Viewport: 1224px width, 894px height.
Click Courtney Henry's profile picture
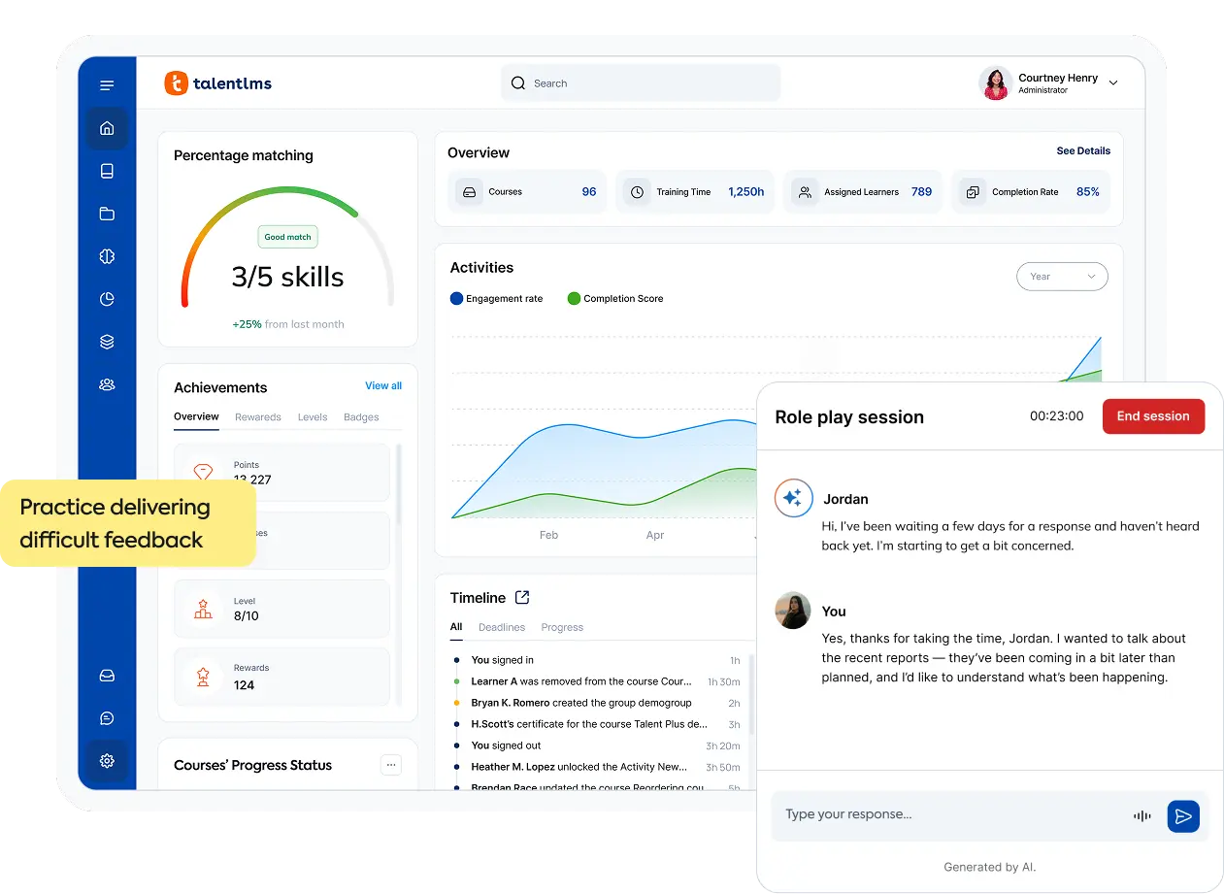(995, 83)
